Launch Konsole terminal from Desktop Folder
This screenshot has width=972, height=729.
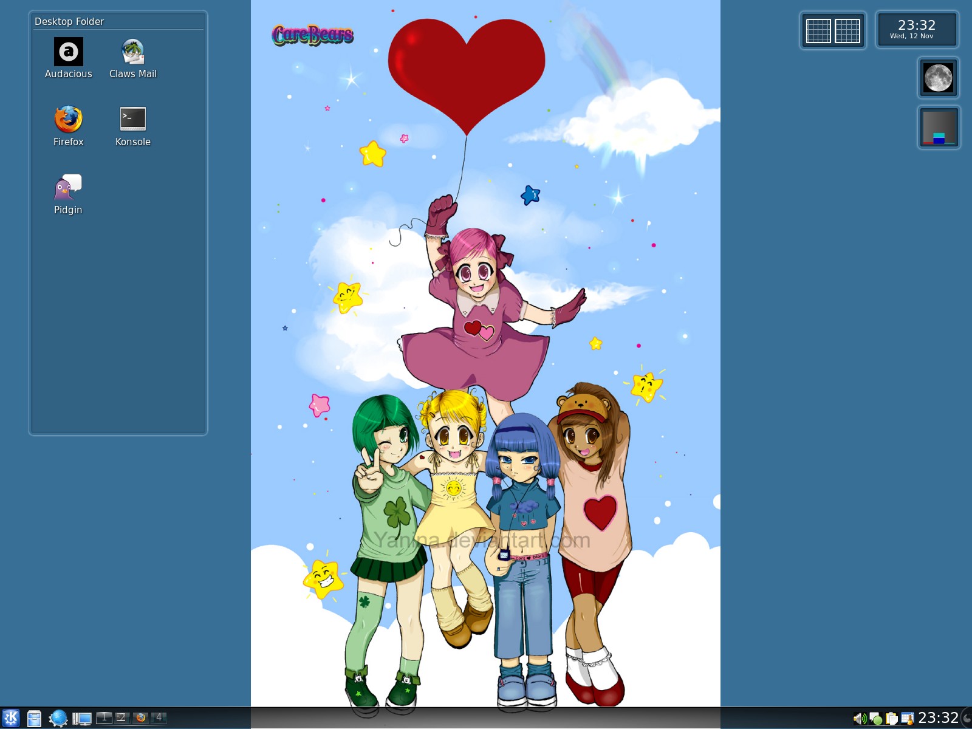coord(133,119)
